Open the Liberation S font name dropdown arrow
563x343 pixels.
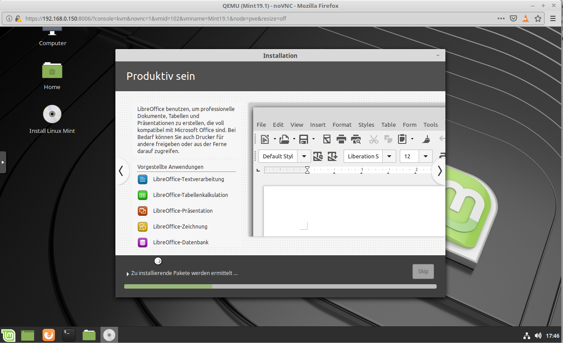click(389, 156)
